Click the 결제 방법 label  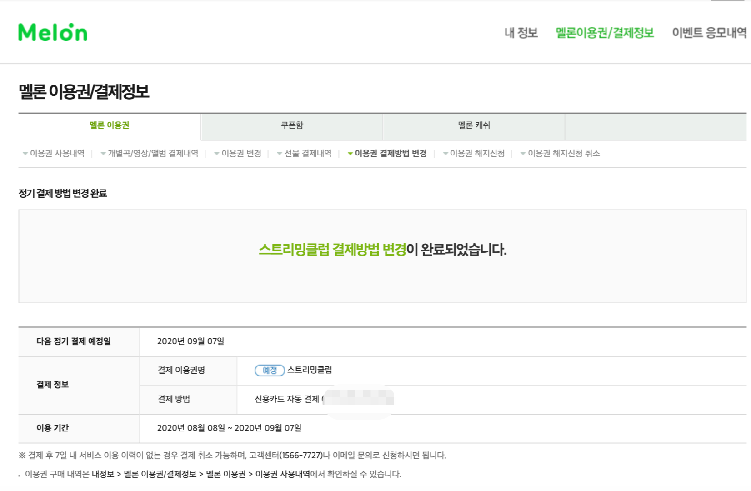point(174,399)
